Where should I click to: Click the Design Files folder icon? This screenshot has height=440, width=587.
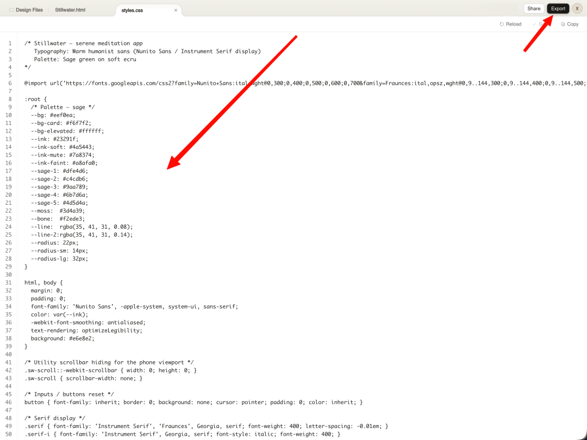point(11,10)
